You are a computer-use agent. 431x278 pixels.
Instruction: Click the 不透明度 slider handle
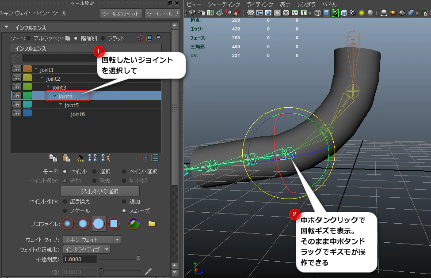pyautogui.click(x=138, y=259)
